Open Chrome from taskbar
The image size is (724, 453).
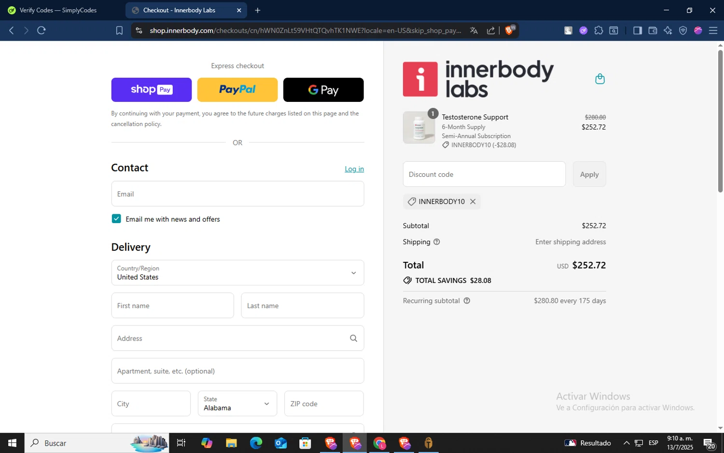[379, 443]
